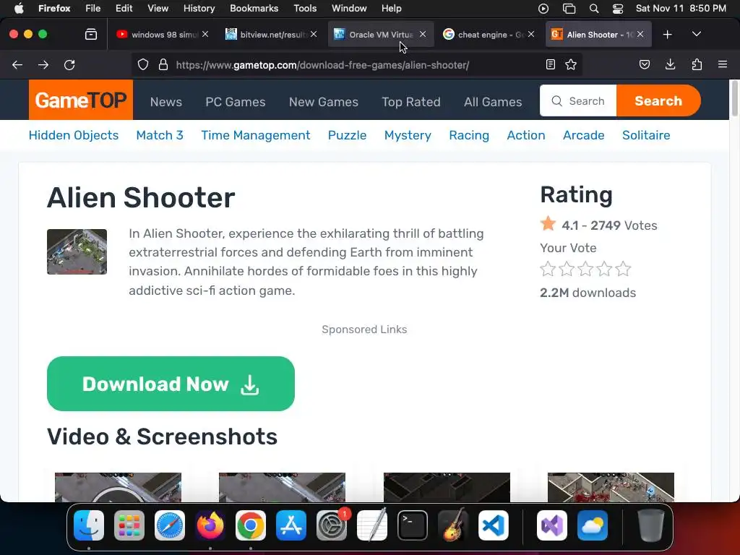Image resolution: width=740 pixels, height=555 pixels.
Task: Open the Racing category
Action: [x=469, y=135]
